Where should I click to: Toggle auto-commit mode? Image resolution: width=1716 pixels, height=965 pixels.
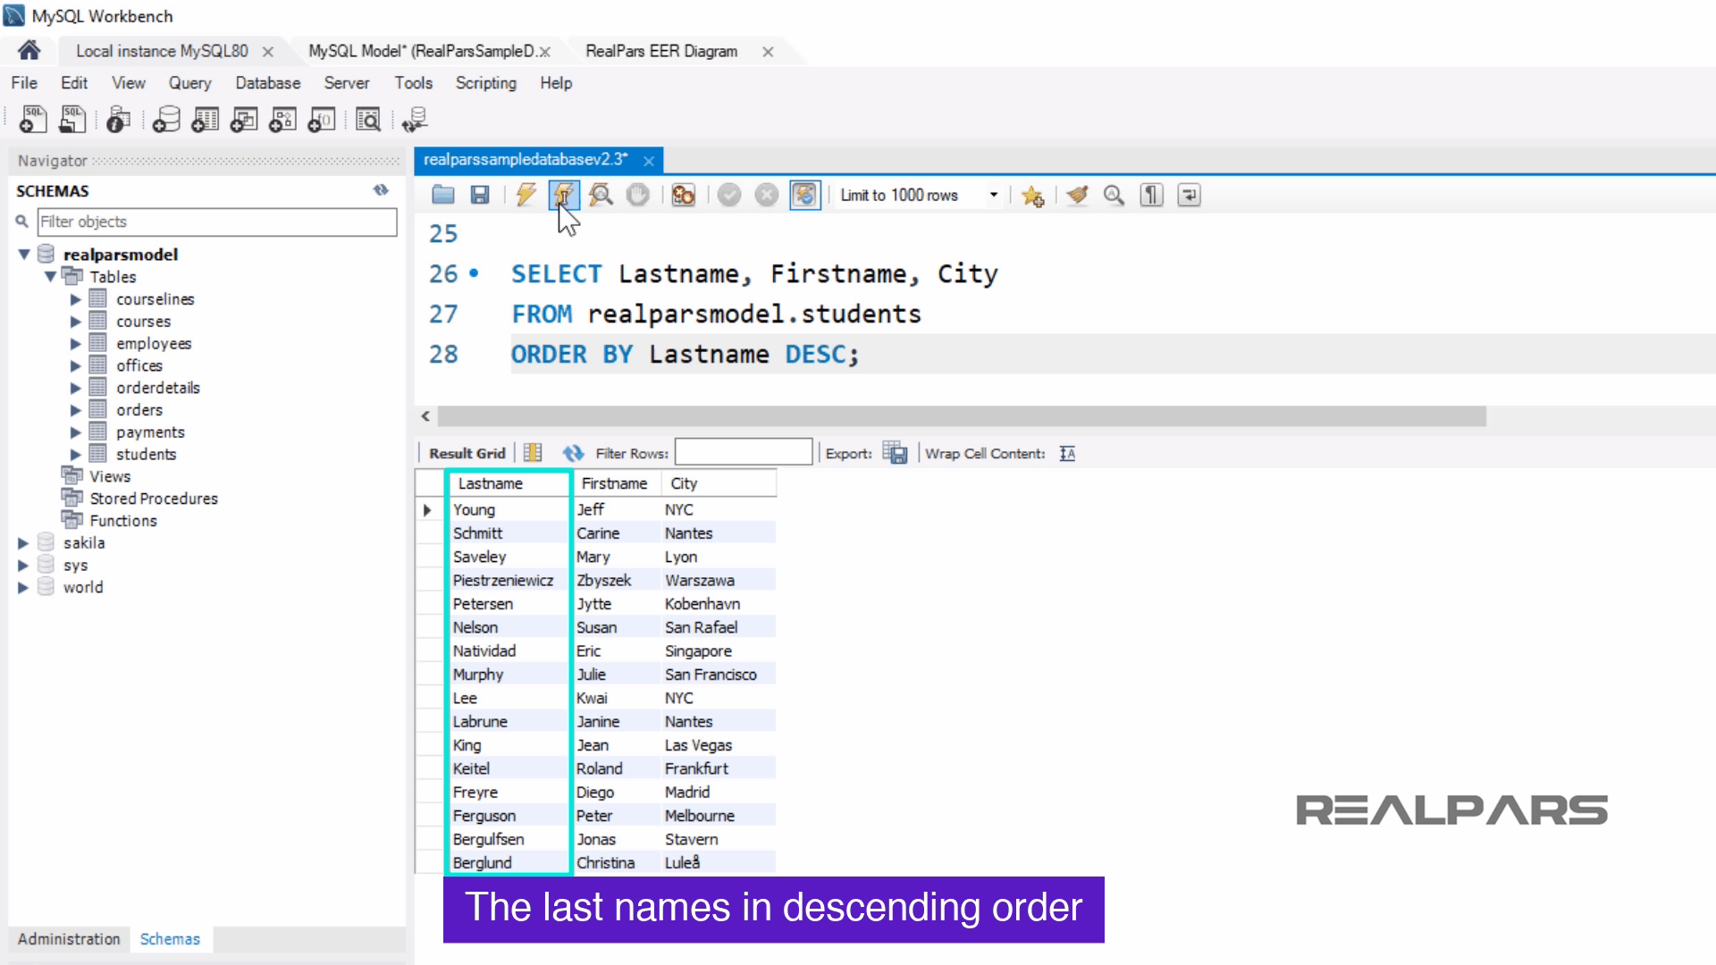[805, 195]
